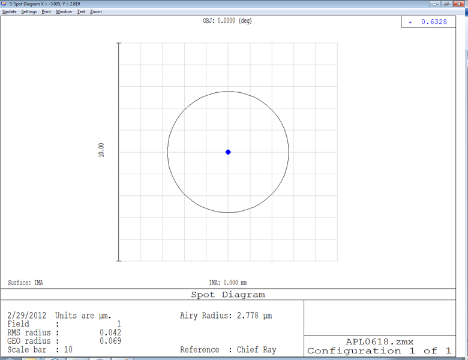Image resolution: width=468 pixels, height=360 pixels.
Task: Open the Zoom menu
Action: (96, 12)
